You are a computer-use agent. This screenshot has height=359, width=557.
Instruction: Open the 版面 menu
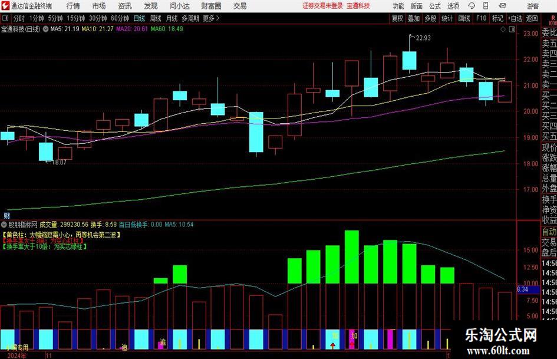(x=417, y=6)
